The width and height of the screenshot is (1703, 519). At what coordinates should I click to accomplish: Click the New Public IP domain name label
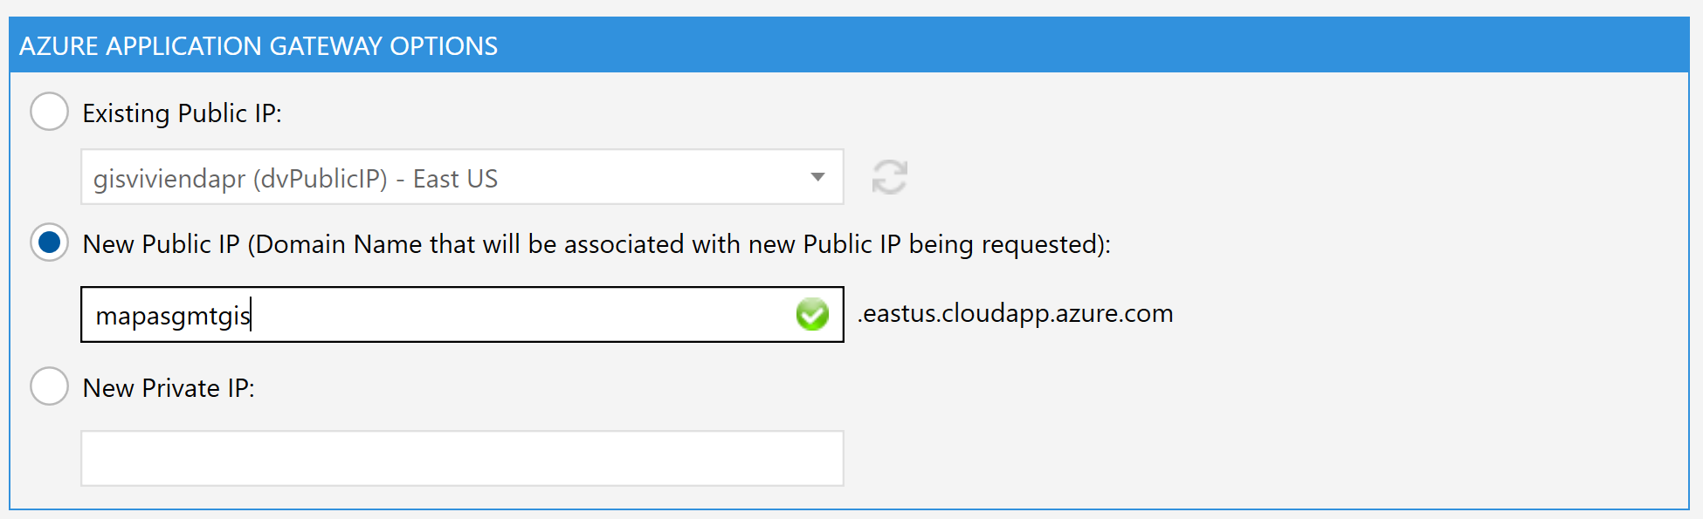click(x=596, y=244)
